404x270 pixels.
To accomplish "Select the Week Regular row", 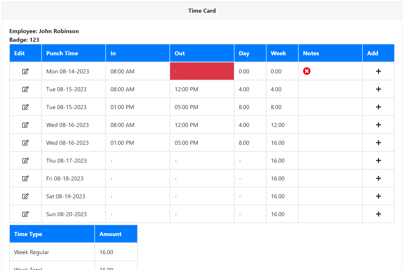I will click(32, 252).
